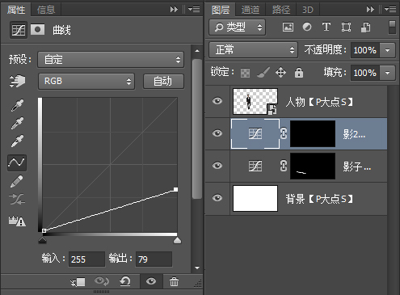Switch to the 3D tab
This screenshot has width=400, height=295.
coord(308,10)
